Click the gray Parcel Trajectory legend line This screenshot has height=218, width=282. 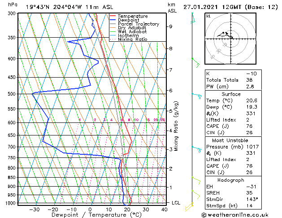pyautogui.click(x=113, y=24)
